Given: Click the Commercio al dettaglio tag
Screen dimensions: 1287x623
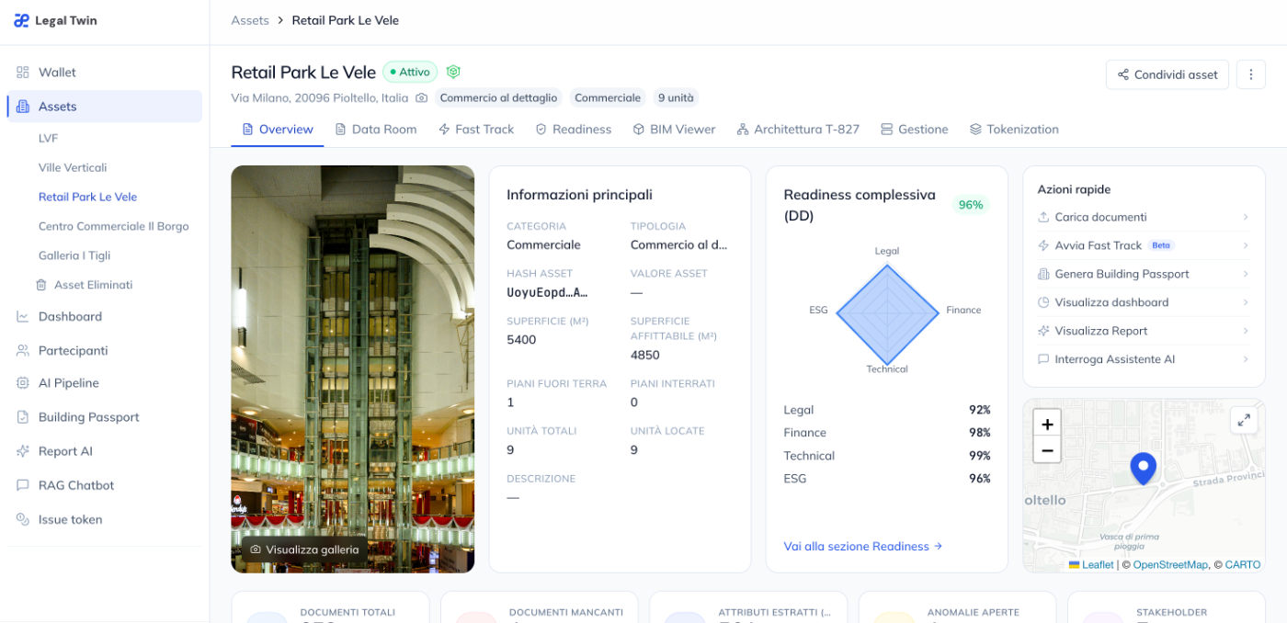Looking at the screenshot, I should tap(498, 97).
